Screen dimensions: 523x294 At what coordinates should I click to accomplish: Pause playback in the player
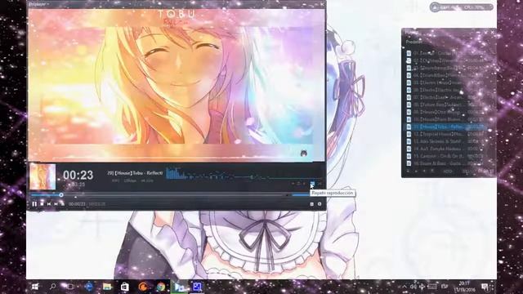pos(34,203)
